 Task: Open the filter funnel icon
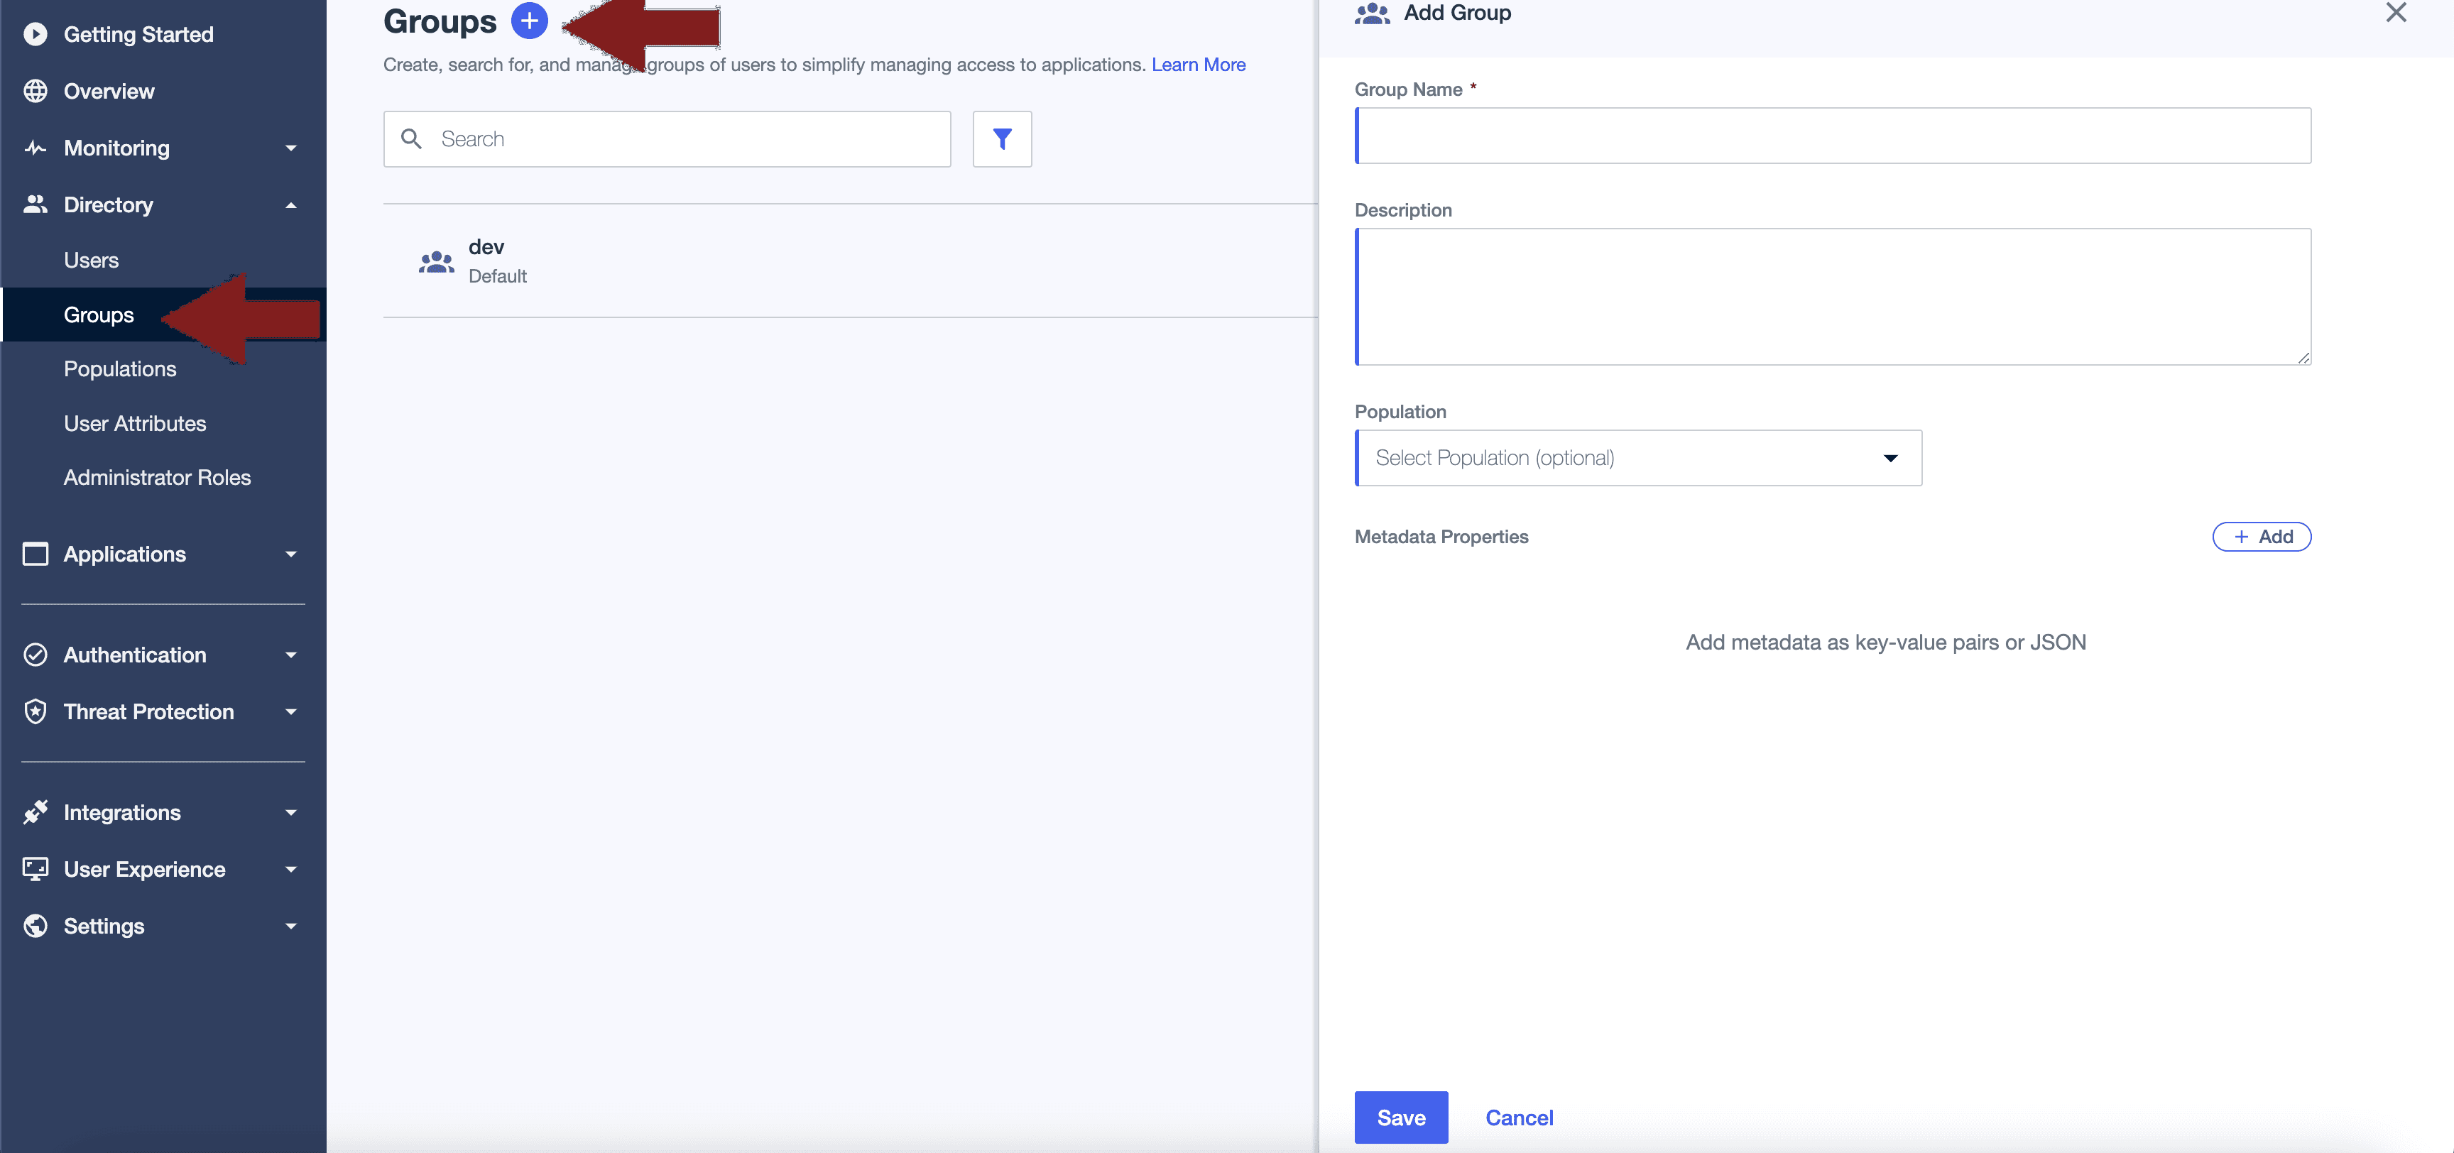coord(1001,139)
